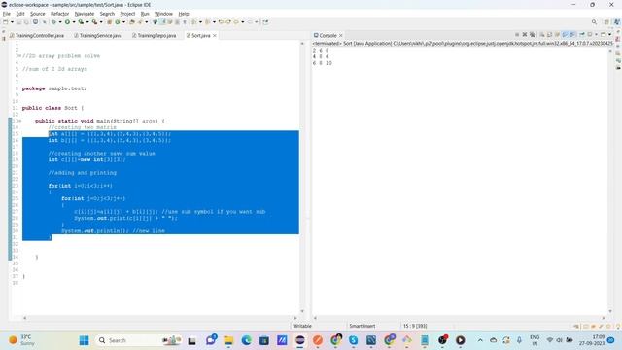Open the Help menu
This screenshot has height=350, width=622.
[x=184, y=14]
